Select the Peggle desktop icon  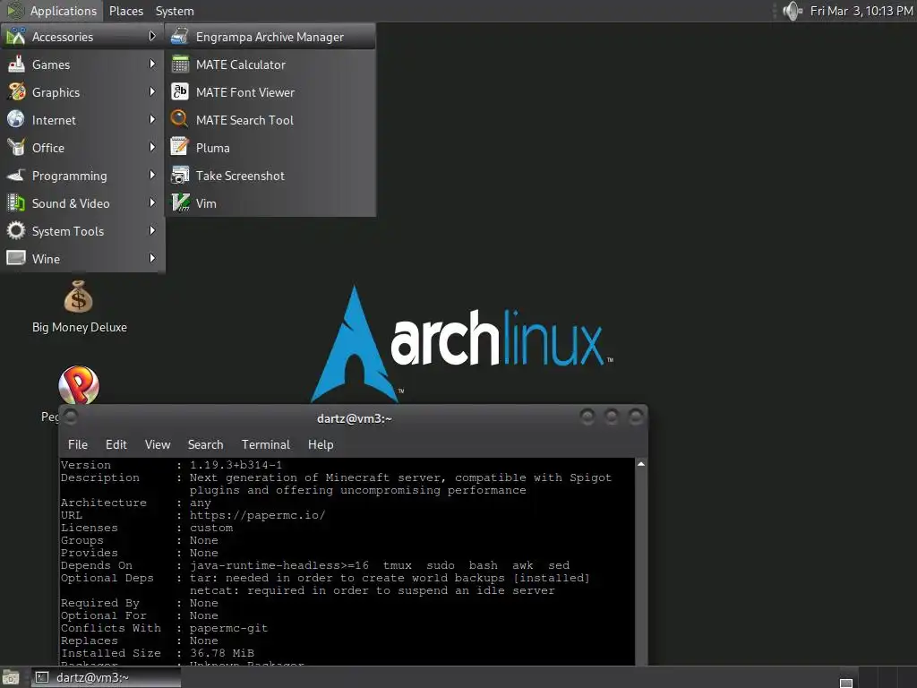[79, 384]
